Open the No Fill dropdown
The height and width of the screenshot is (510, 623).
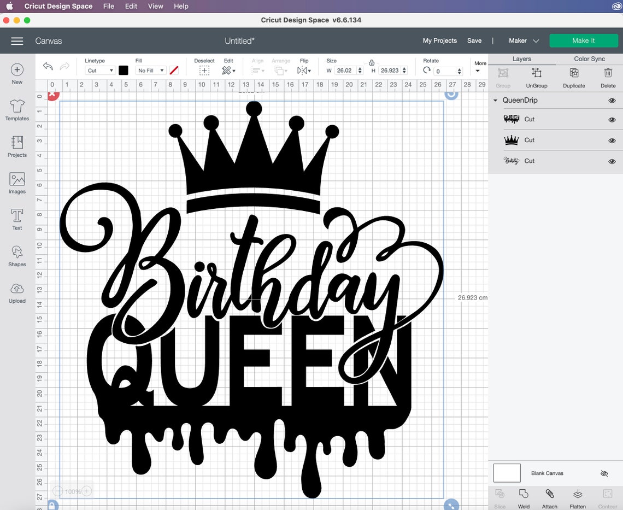(x=150, y=71)
